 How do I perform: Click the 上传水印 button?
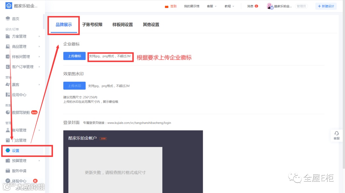pos(74,86)
